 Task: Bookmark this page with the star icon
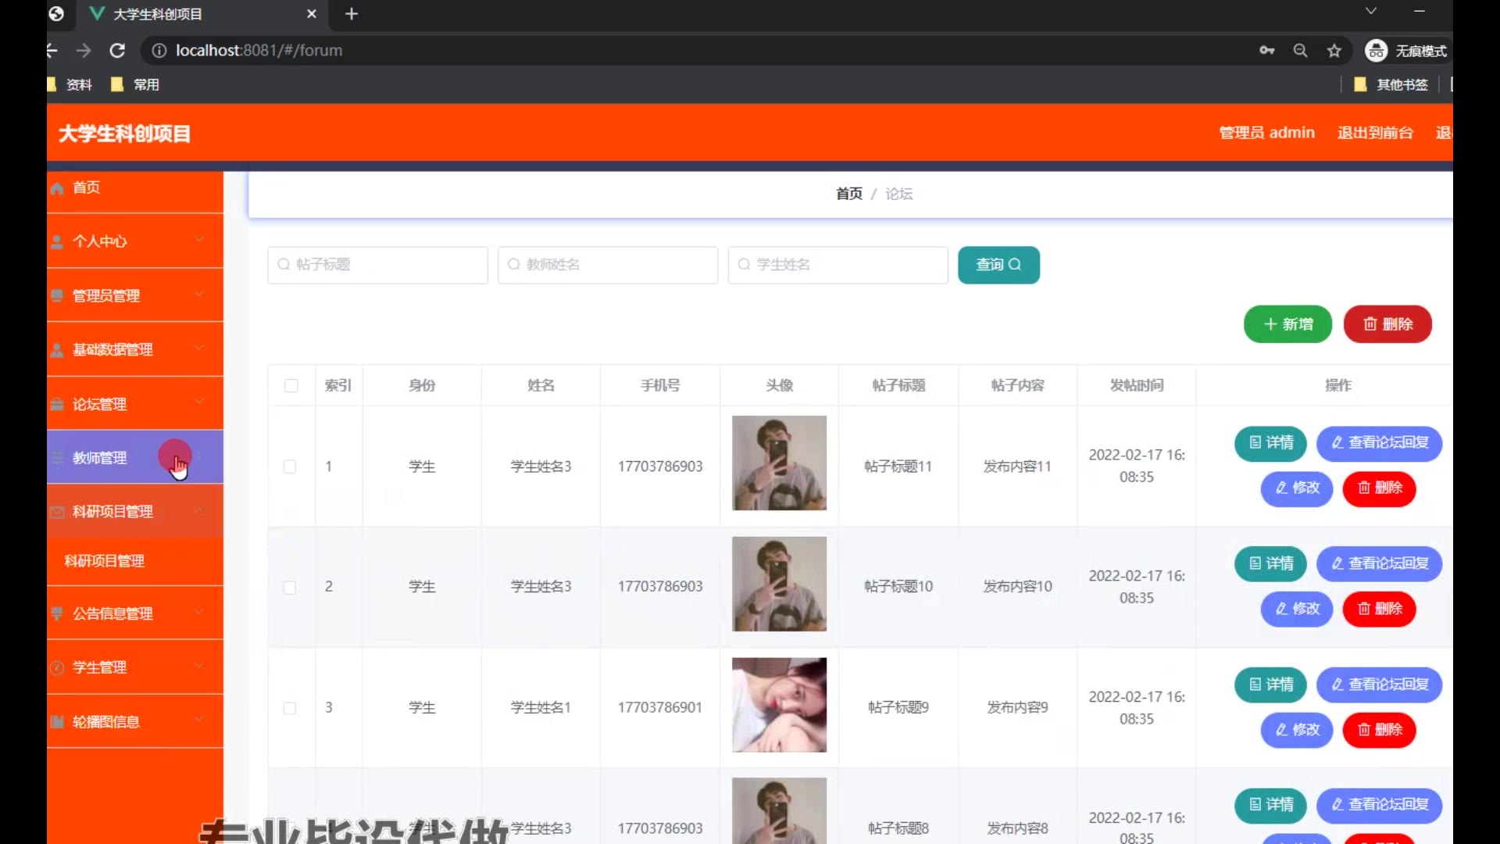click(1334, 51)
